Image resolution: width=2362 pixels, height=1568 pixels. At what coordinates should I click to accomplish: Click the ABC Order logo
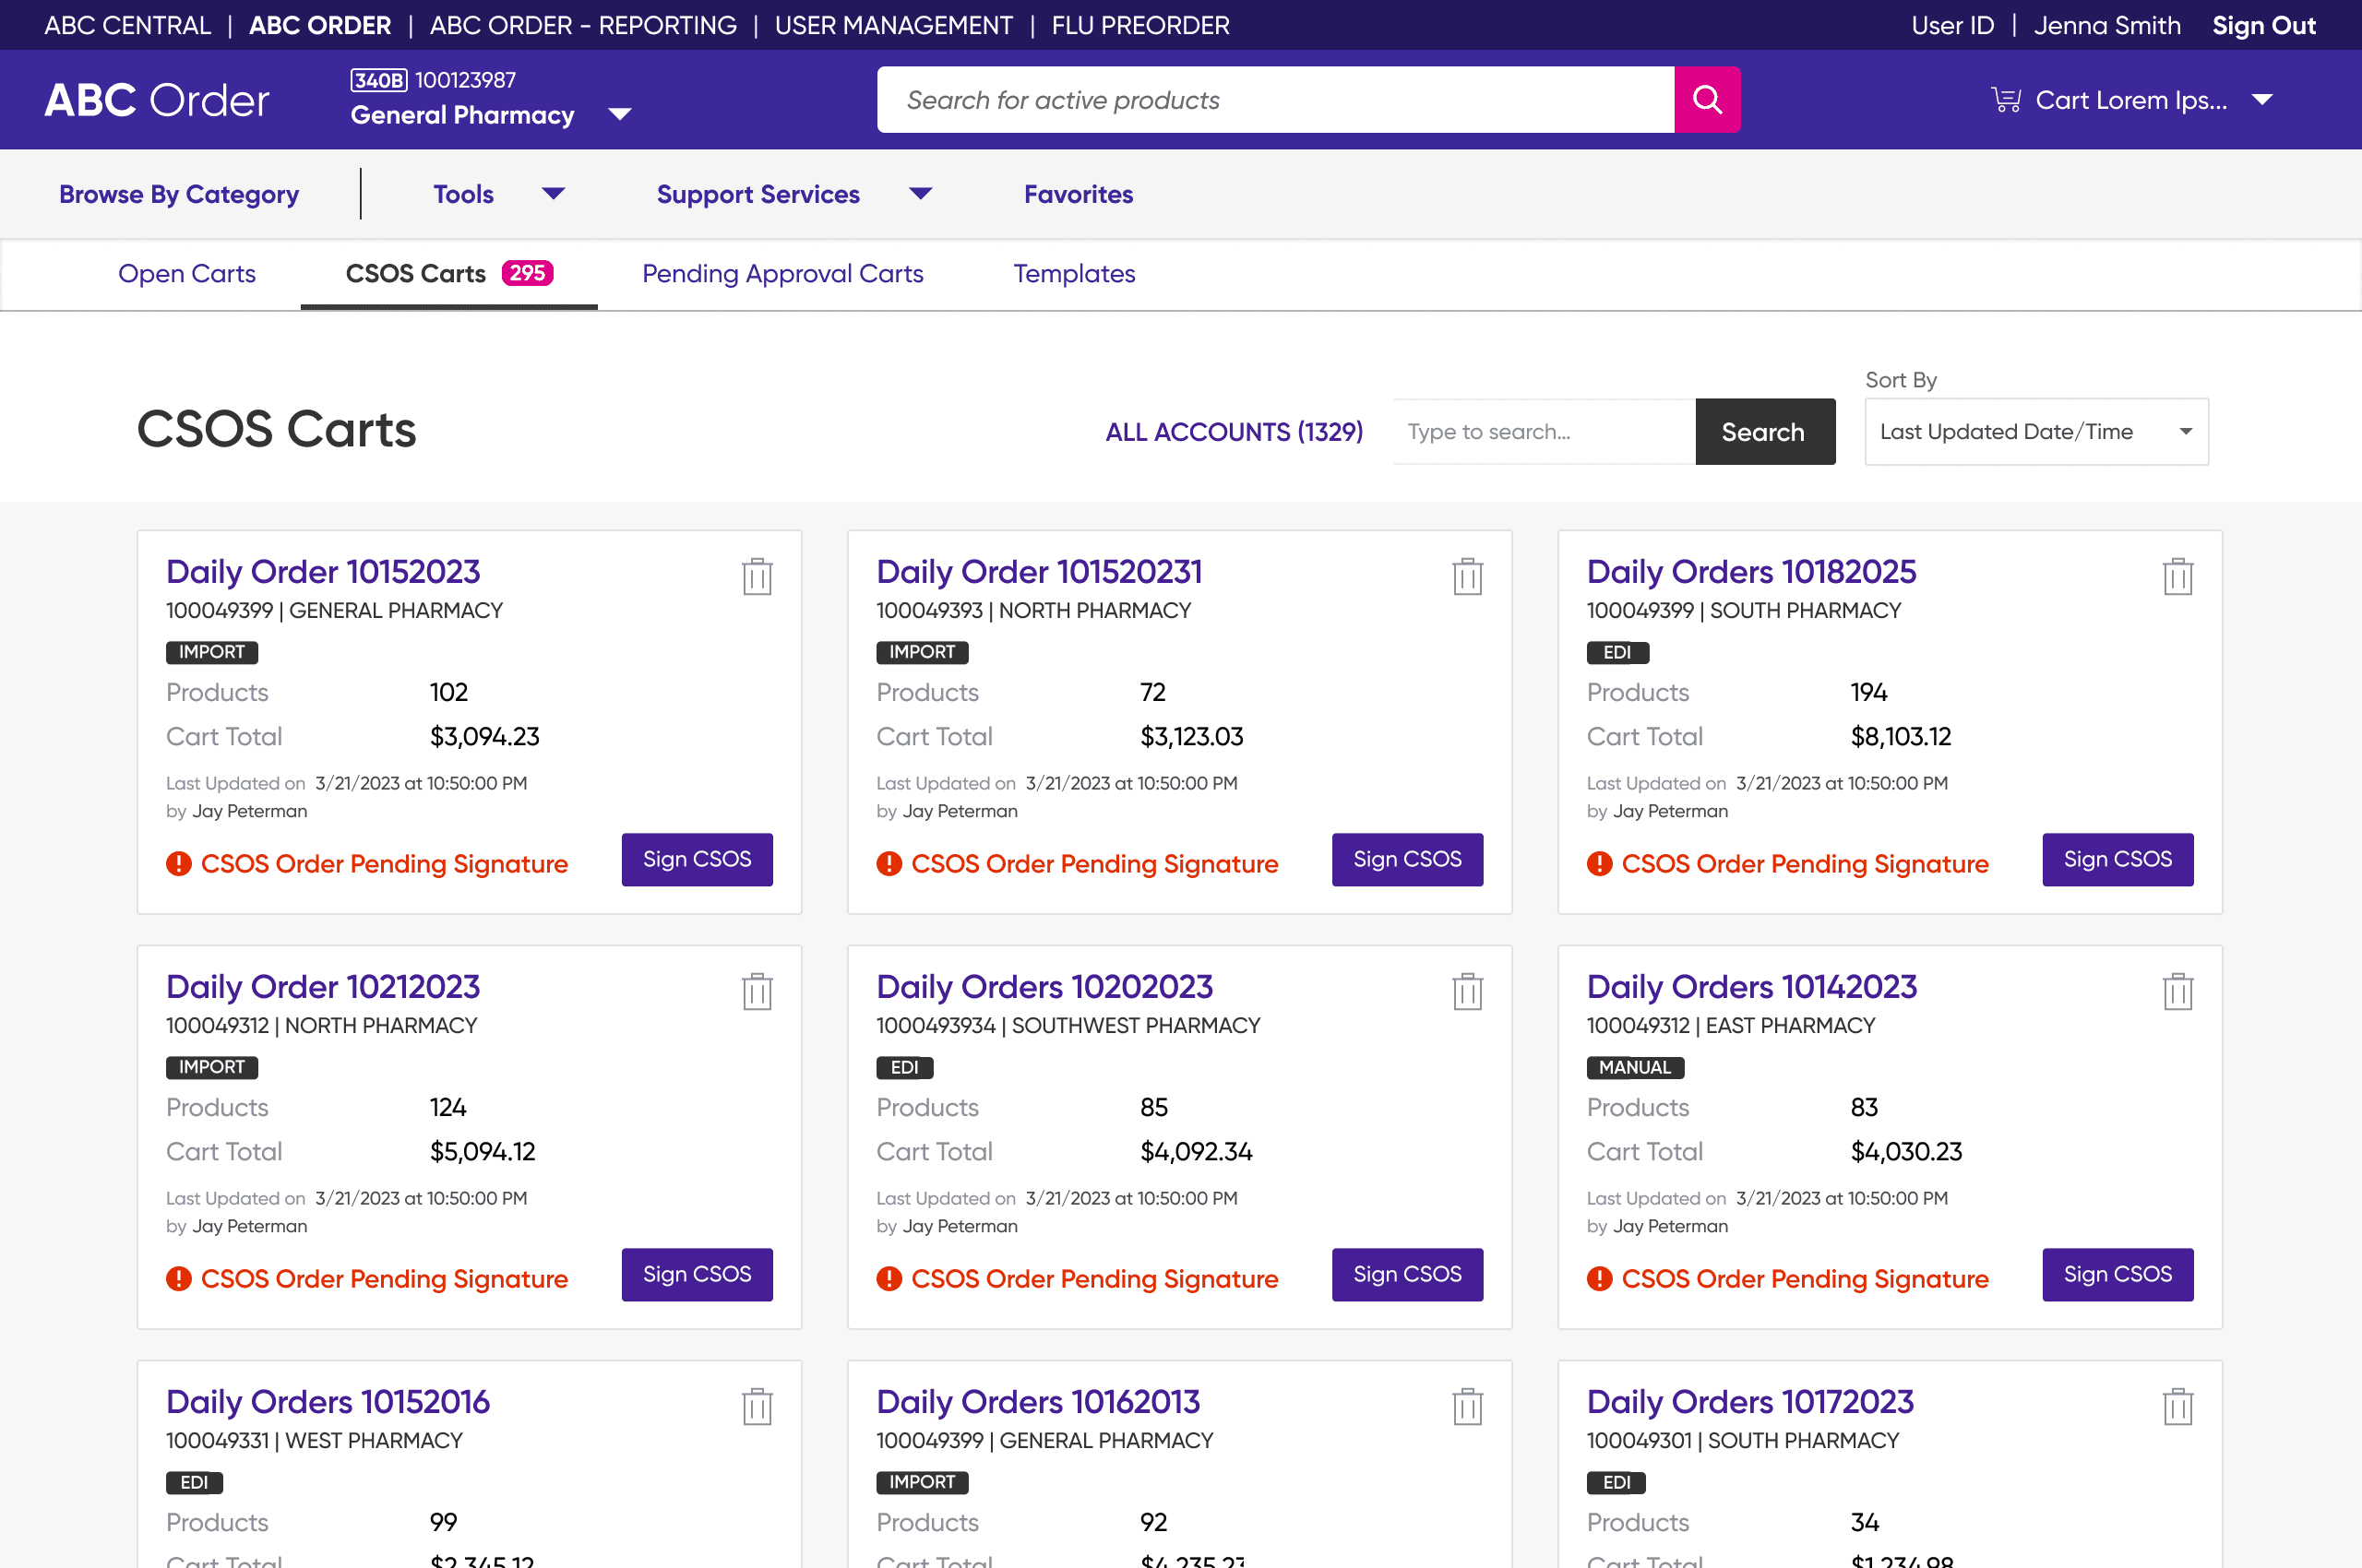(x=157, y=100)
